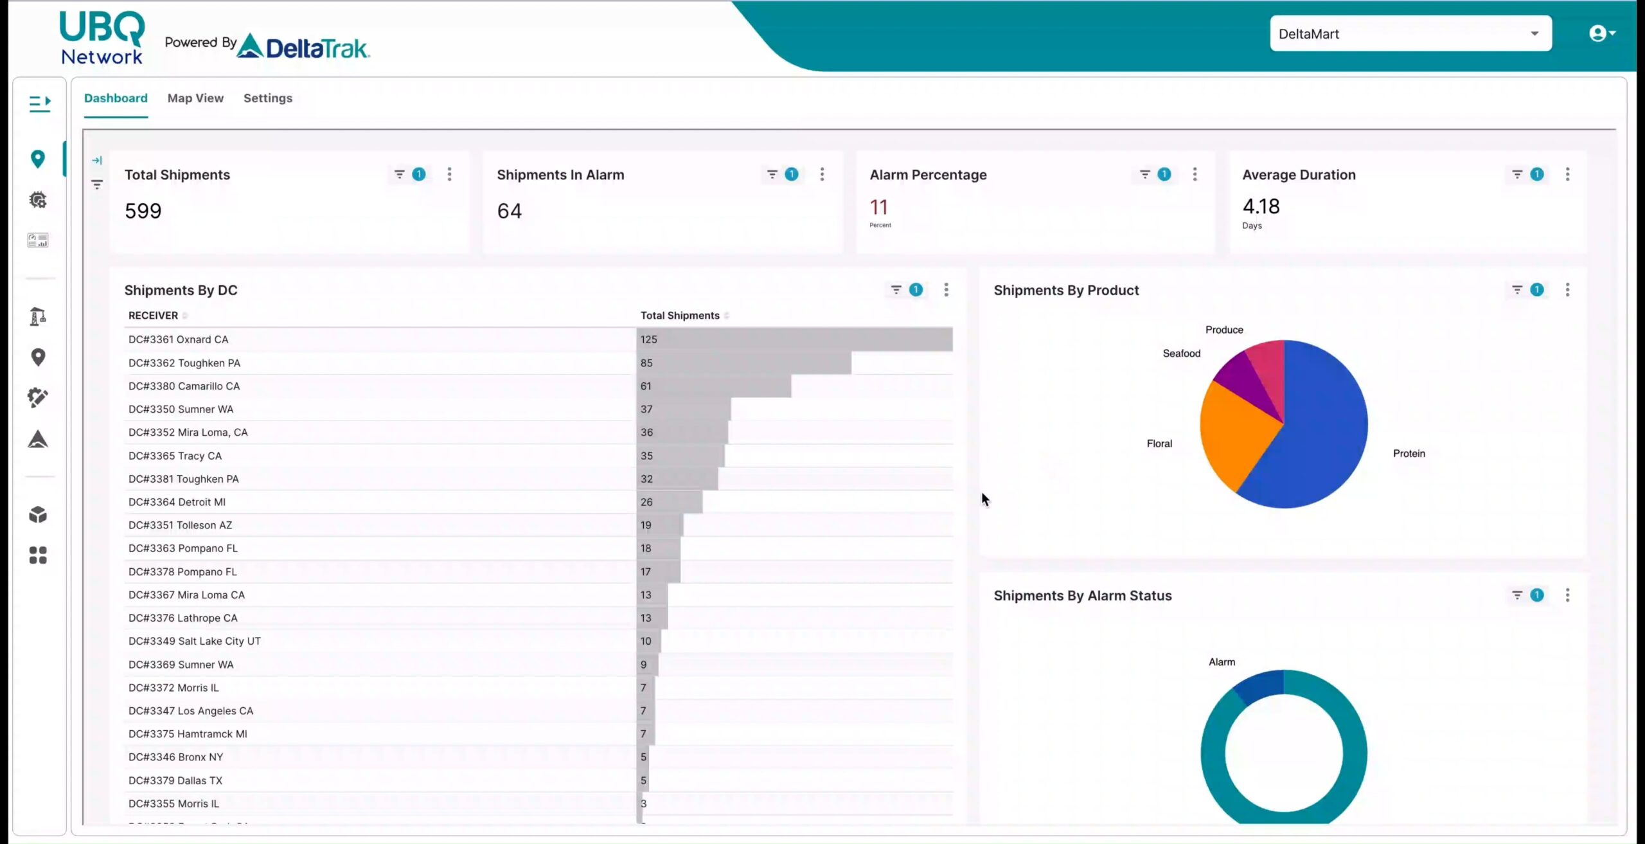Toggle filter on Shipments By Product card
Viewport: 1645px width, 844px height.
[1516, 290]
